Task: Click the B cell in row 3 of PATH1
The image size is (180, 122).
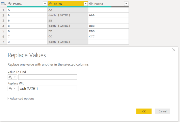Action: (x=27, y=21)
